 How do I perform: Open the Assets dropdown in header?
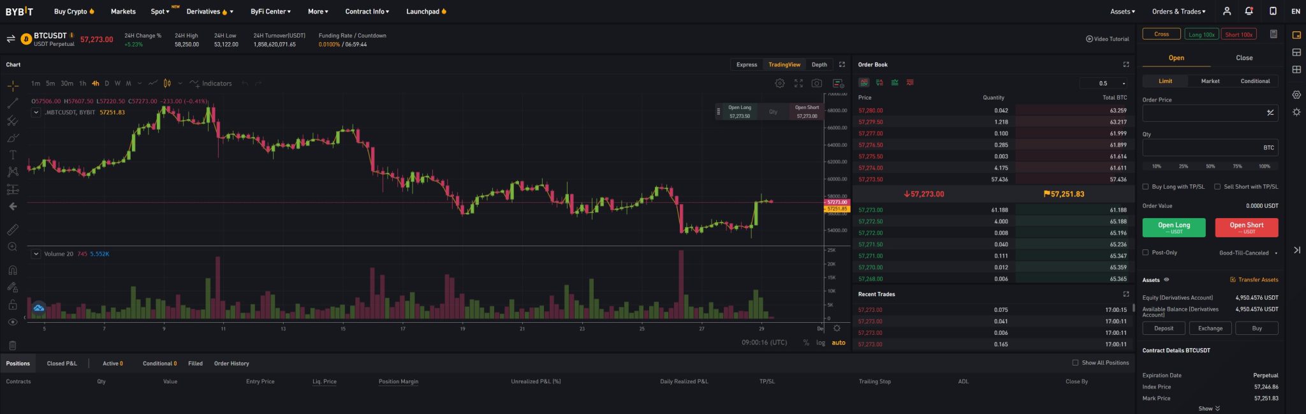point(1122,11)
